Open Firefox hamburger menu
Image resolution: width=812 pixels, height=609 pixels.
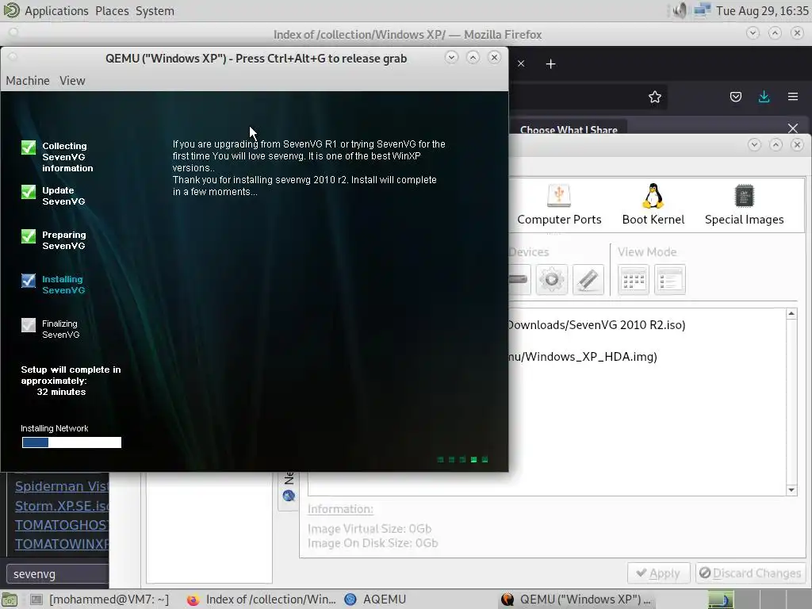792,97
